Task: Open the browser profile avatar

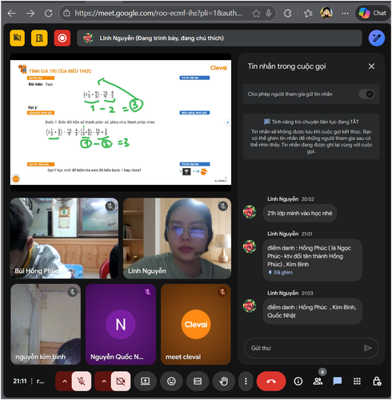Action: [326, 13]
